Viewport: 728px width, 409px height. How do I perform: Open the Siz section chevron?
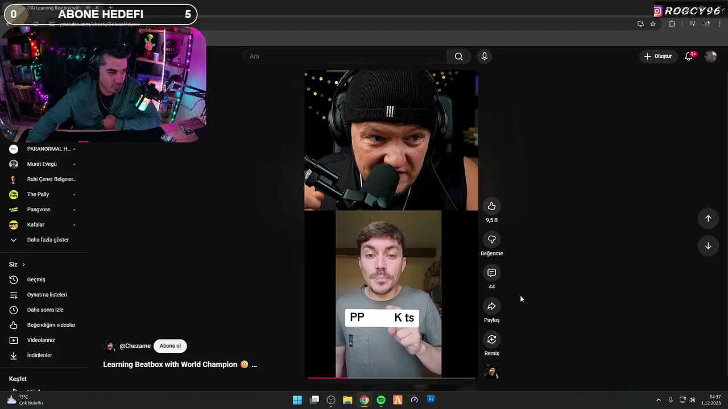(23, 265)
